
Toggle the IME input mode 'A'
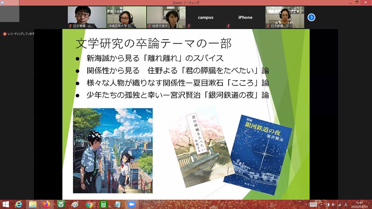[345, 204]
